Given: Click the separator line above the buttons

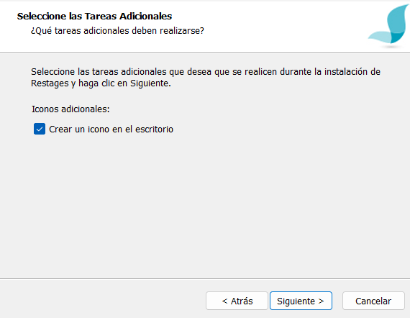Looking at the screenshot, I should click(x=205, y=278).
